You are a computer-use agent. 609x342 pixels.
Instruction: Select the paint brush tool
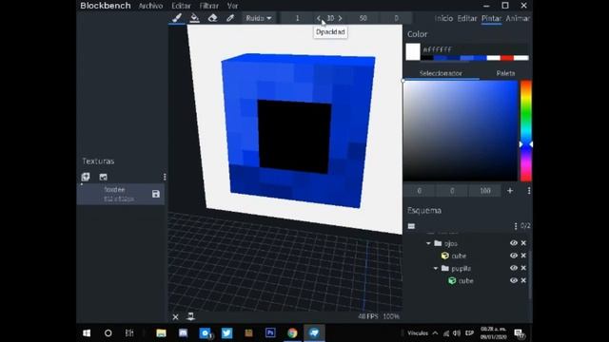177,18
